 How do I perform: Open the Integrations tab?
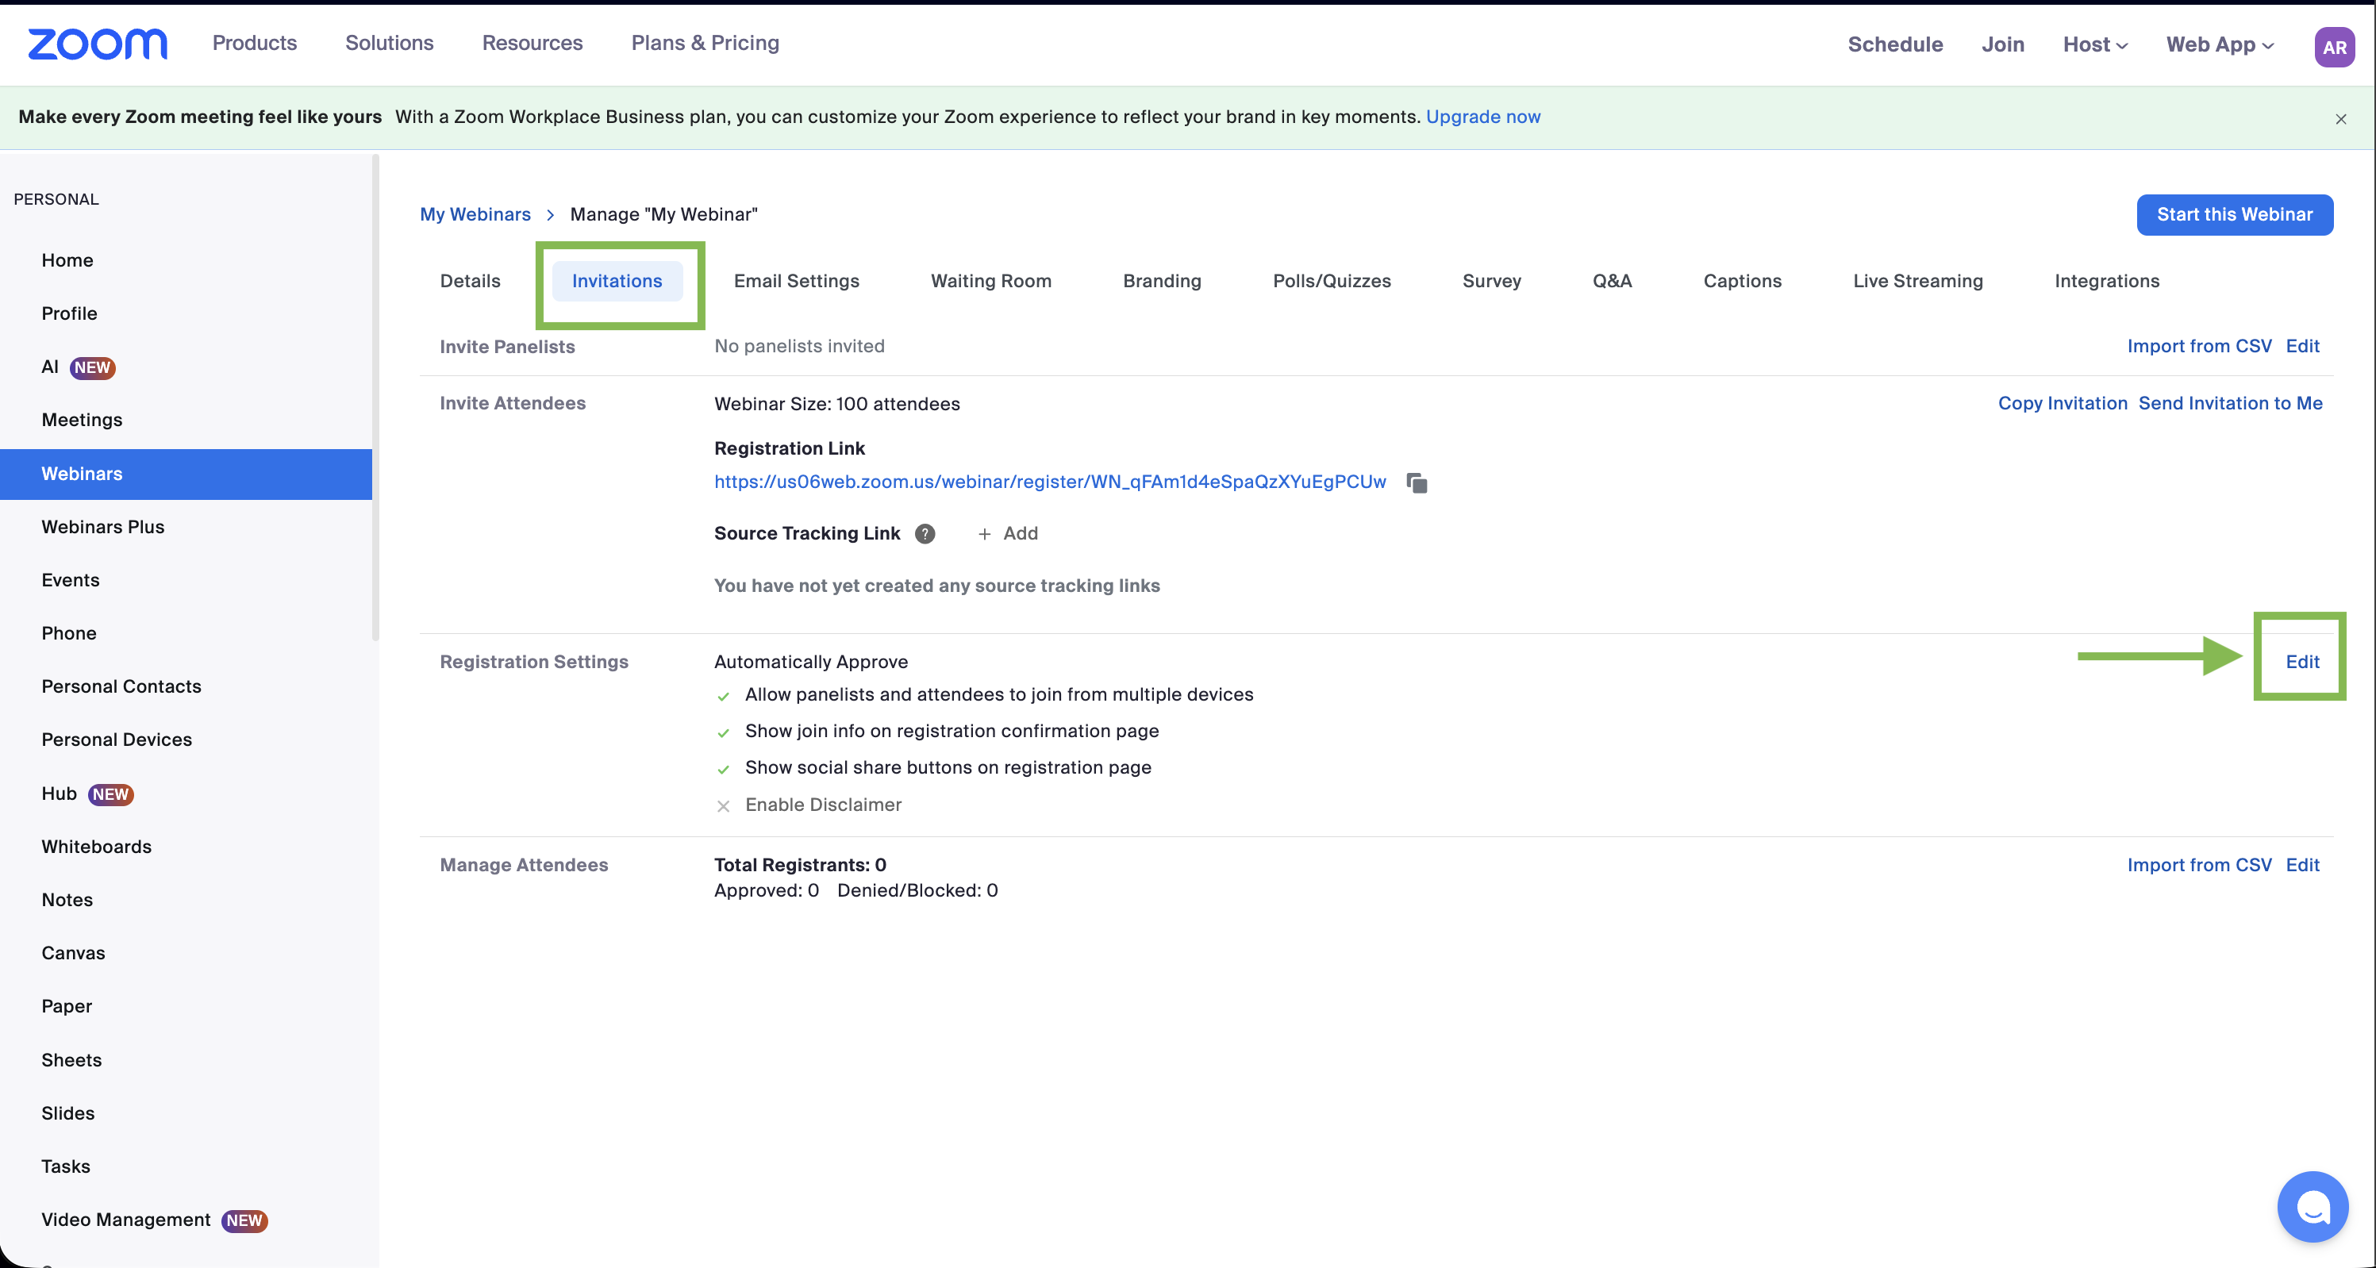click(2107, 281)
